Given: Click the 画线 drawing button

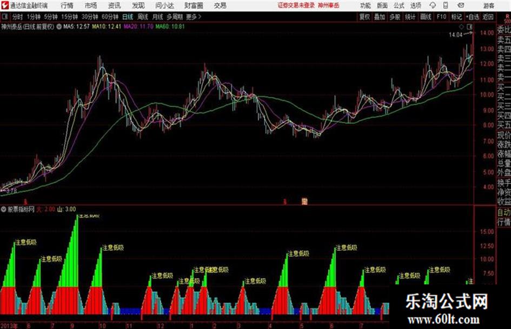Looking at the screenshot, I should tap(426, 17).
